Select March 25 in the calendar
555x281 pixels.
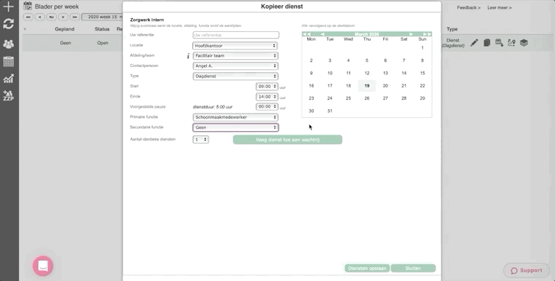pyautogui.click(x=348, y=98)
